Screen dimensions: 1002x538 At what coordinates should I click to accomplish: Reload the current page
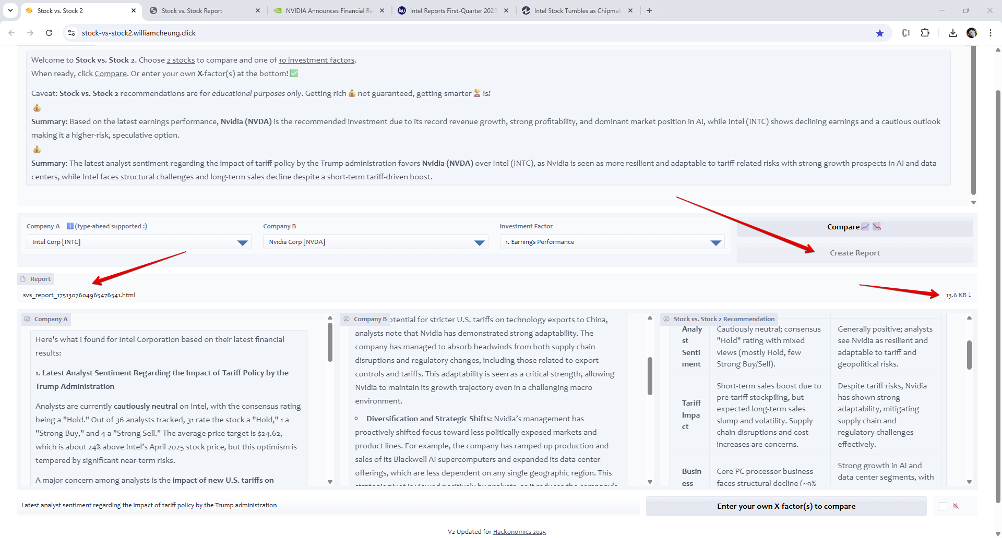pyautogui.click(x=49, y=33)
